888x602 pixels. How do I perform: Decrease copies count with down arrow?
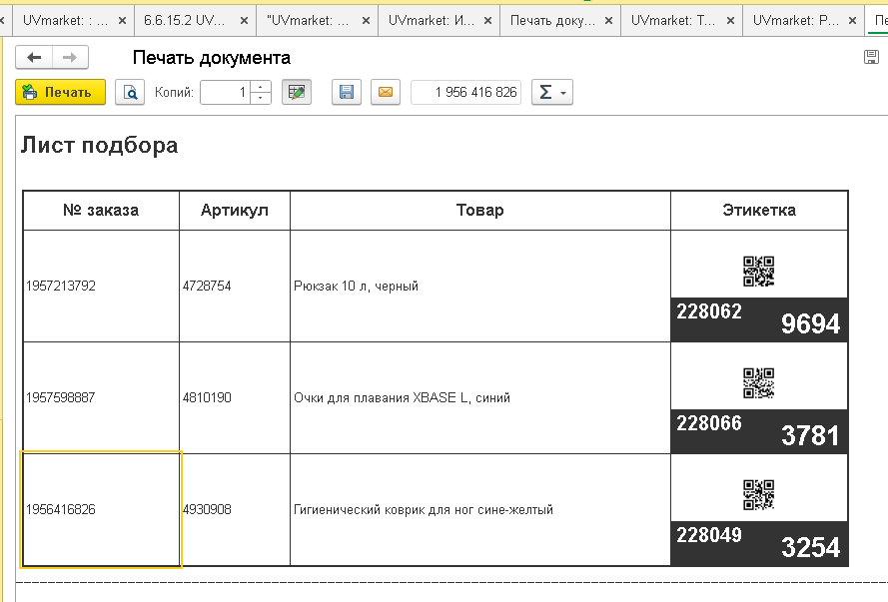261,98
